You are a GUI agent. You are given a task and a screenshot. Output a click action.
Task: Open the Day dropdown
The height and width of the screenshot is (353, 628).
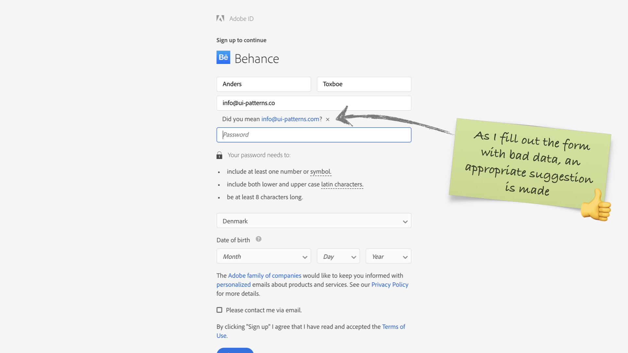[338, 257]
